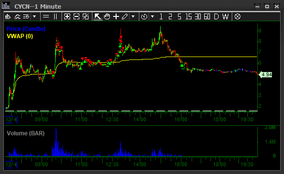Screen dimensions: 284x174
Task: Expand dropdown arrow next to chart settings
Action: tap(34, 16)
